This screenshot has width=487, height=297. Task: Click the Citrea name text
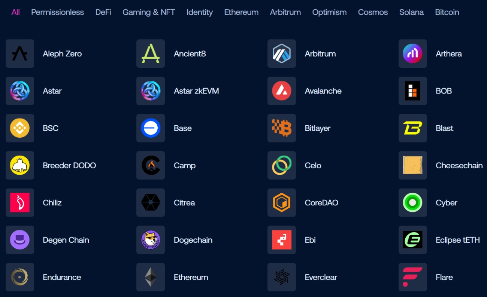(x=184, y=203)
